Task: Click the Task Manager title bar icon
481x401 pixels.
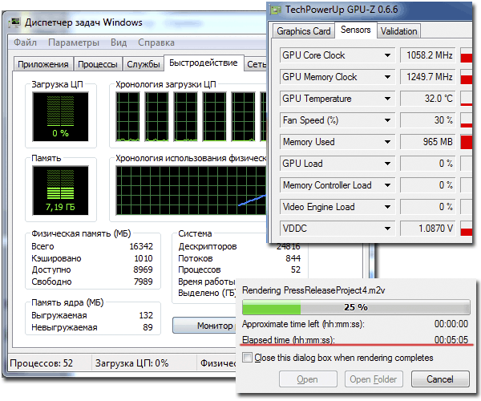Action: click(x=14, y=22)
